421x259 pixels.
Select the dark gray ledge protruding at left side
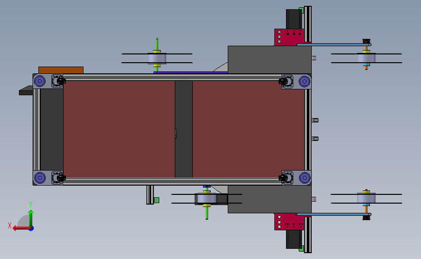pyautogui.click(x=26, y=91)
